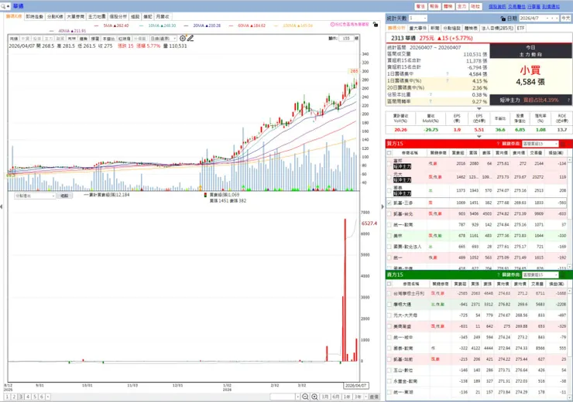
Task: Collapse the left panel with the edge arrow
Action: point(2,207)
